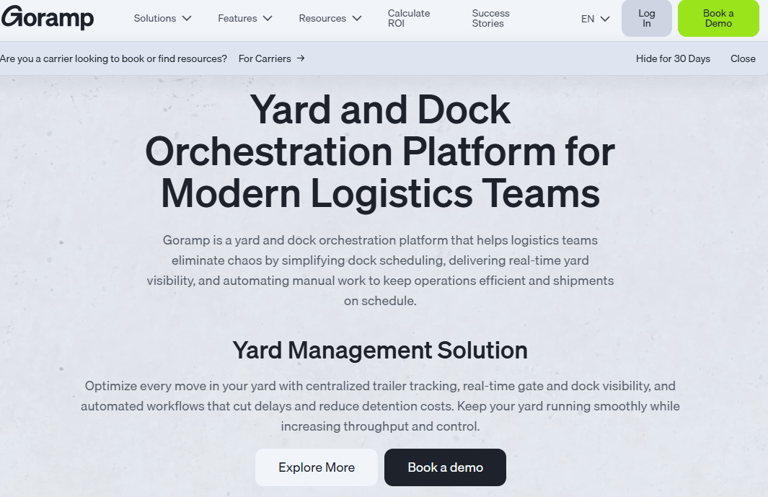Expand the Features chevron arrow
Viewport: 768px width, 497px height.
[x=268, y=19]
